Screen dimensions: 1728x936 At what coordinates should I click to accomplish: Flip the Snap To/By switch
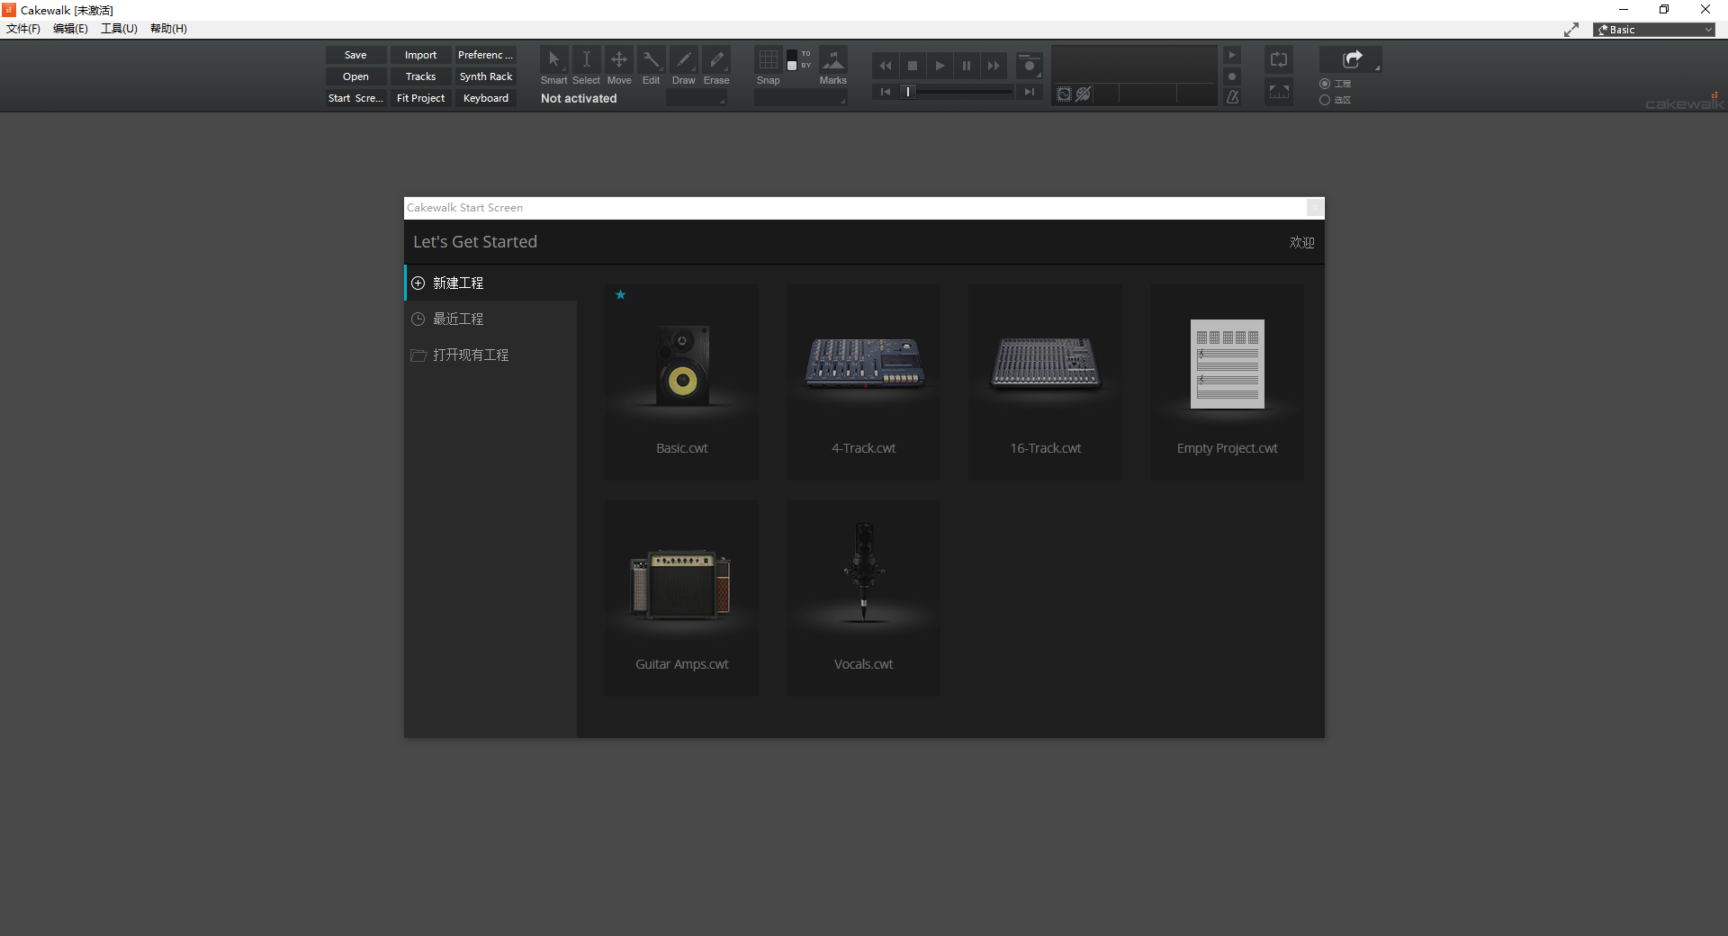[792, 60]
